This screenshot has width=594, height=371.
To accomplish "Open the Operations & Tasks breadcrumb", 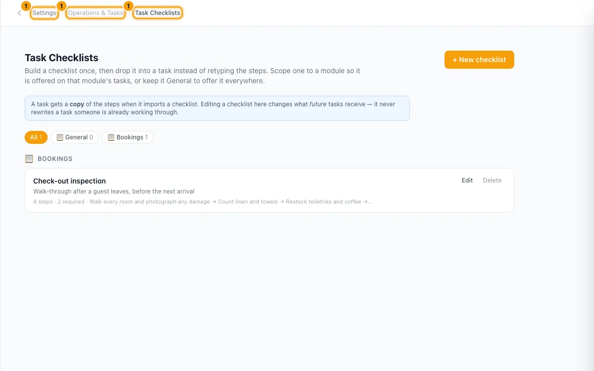I will (95, 13).
